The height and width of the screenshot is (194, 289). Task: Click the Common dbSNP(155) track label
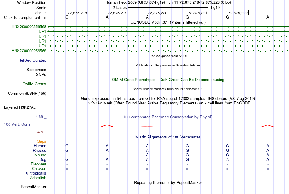coord(27,94)
